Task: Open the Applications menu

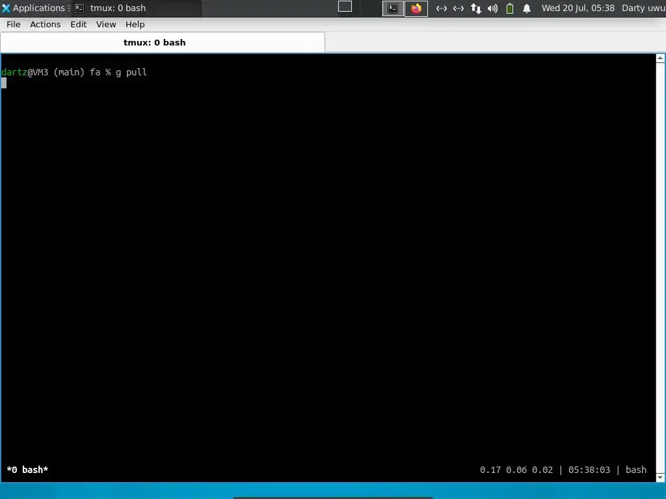Action: (x=36, y=8)
